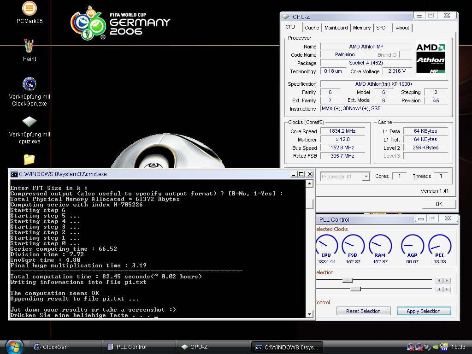Switch to the SPD tab in CPU-Z
Screen dimensions: 472x354
click(381, 28)
